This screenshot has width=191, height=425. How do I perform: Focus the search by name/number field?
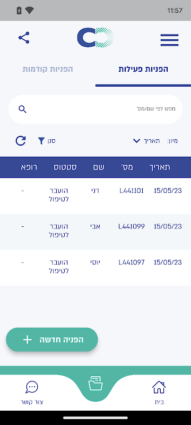point(95,109)
